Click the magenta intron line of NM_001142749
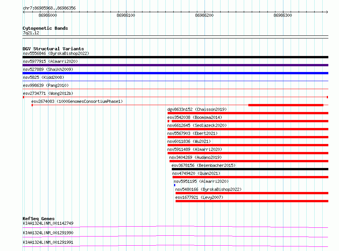Viewport: 339px width, 251px height. (x=175, y=226)
